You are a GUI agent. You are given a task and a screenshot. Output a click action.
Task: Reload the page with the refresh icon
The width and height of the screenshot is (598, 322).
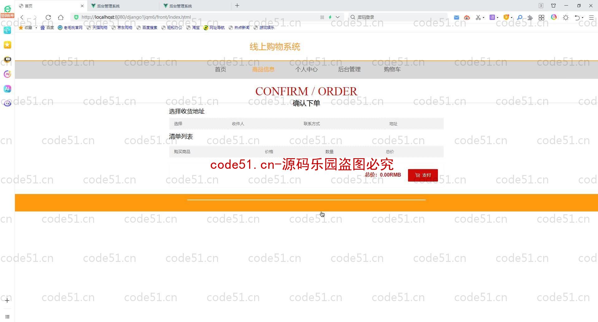48,17
